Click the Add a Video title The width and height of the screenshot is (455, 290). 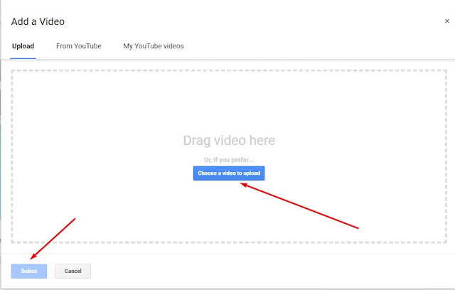tap(38, 21)
